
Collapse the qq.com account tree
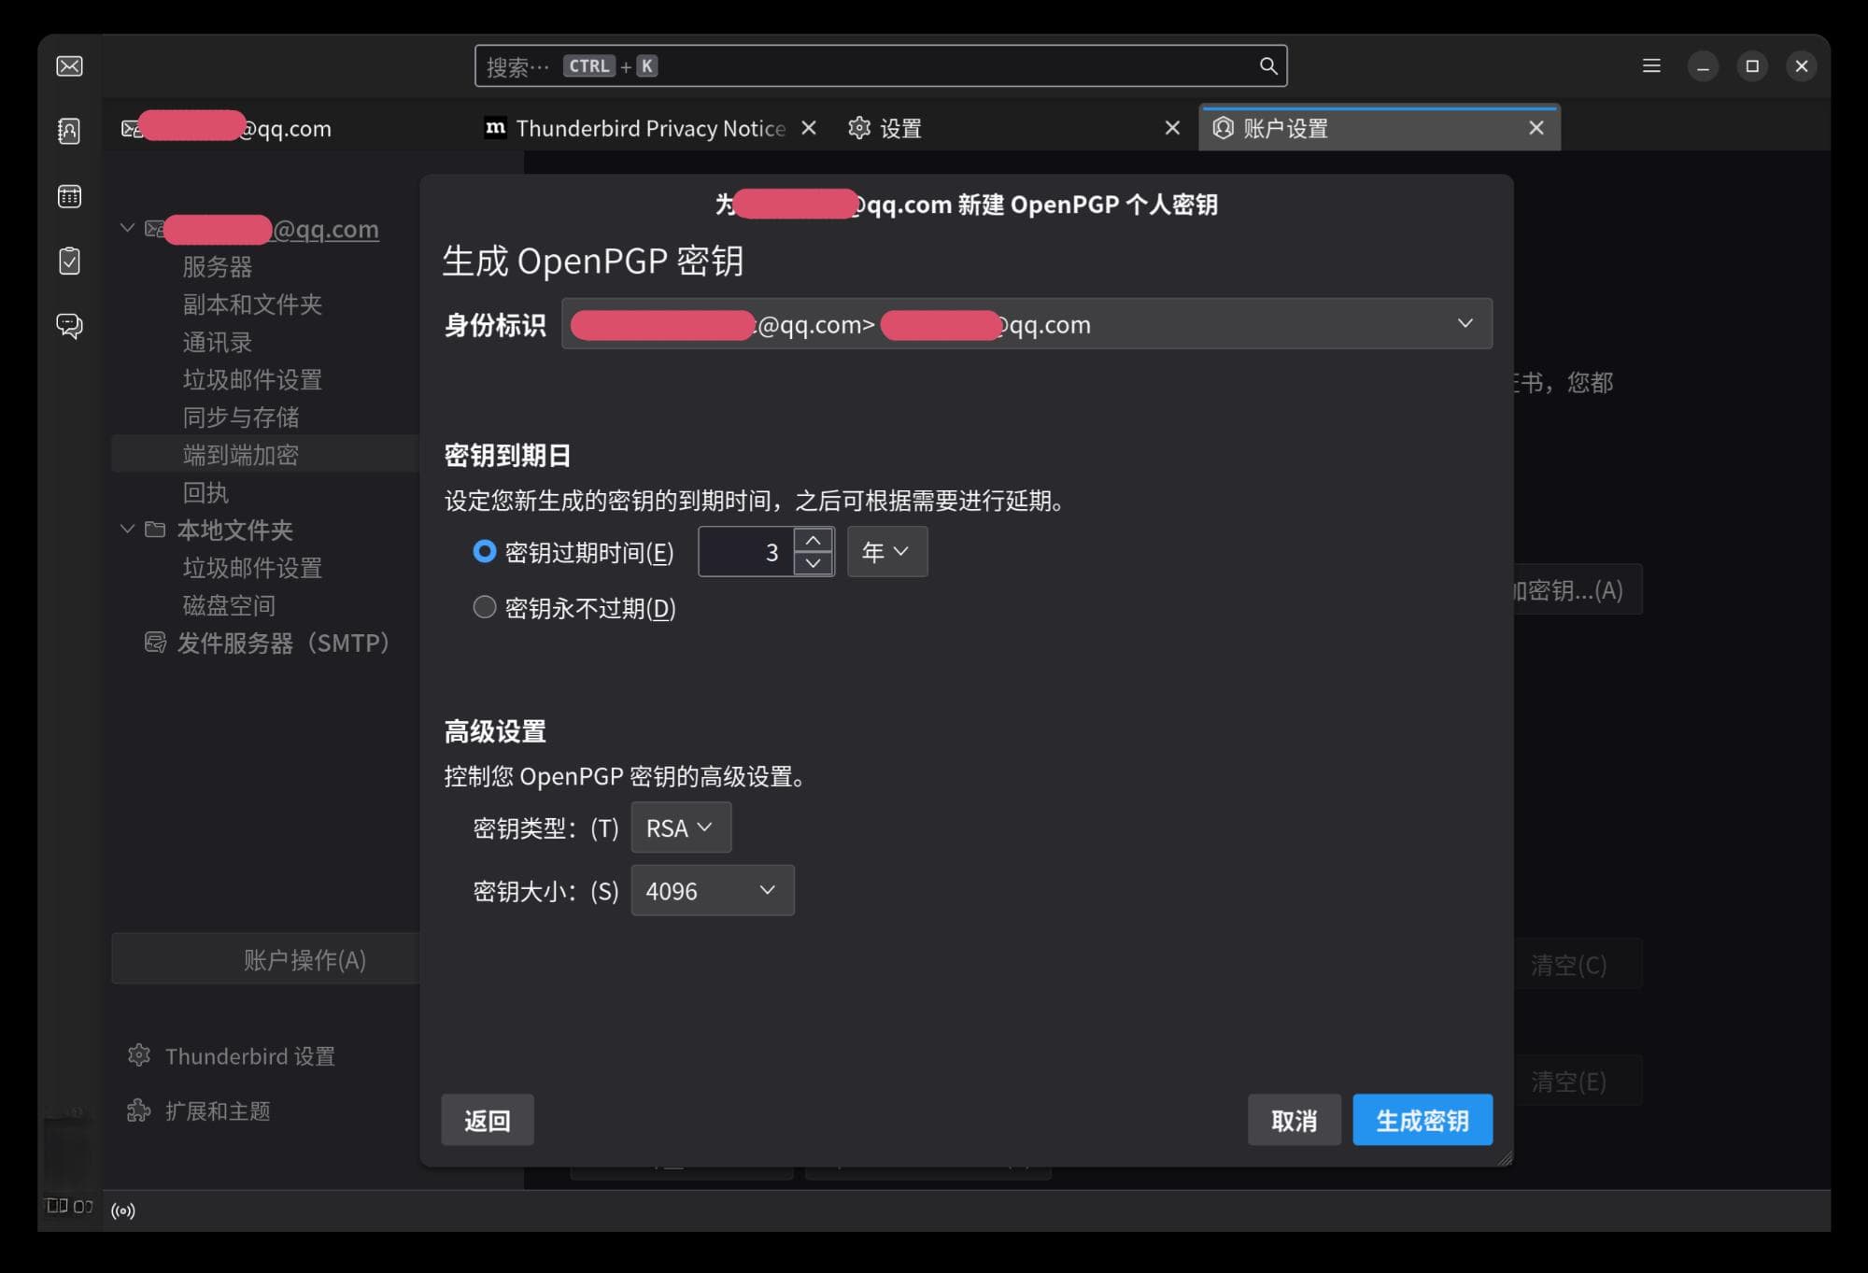127,229
